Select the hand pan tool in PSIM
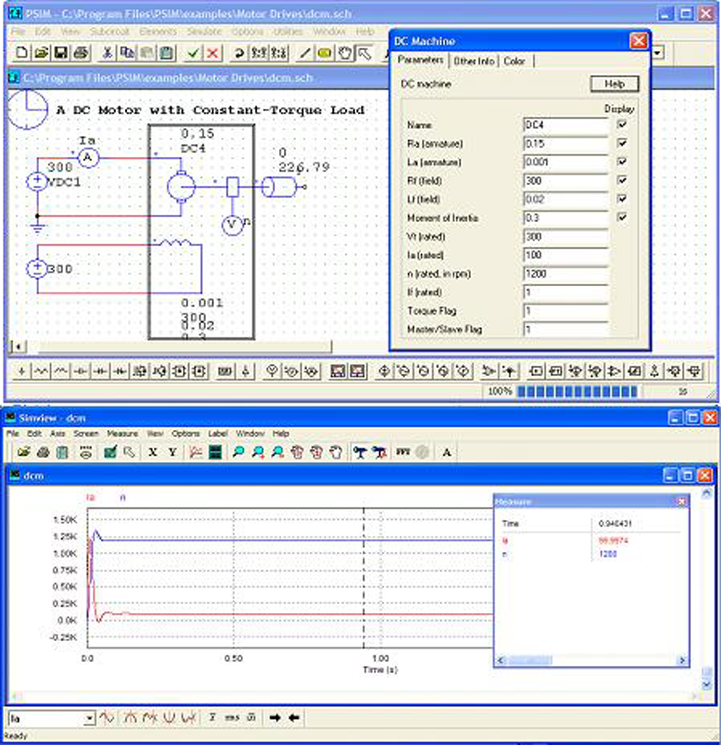 (x=344, y=52)
